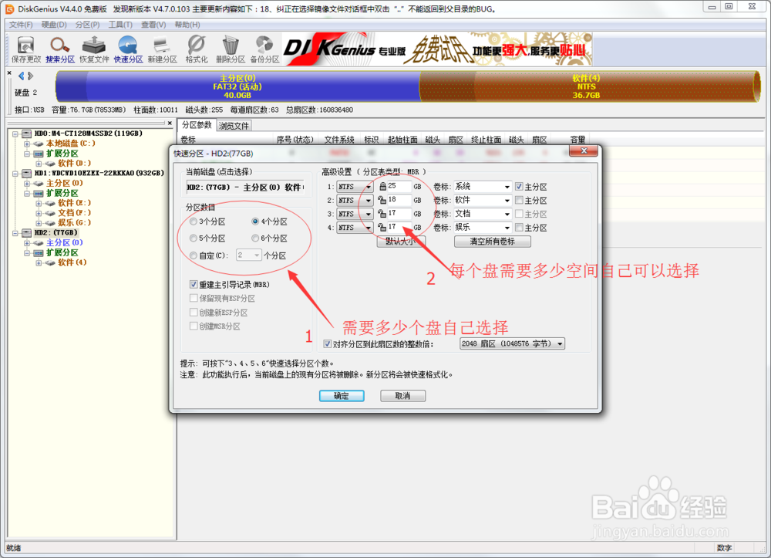Switch to Browse Files (浏览文件) tab
771x558 pixels.
[234, 126]
